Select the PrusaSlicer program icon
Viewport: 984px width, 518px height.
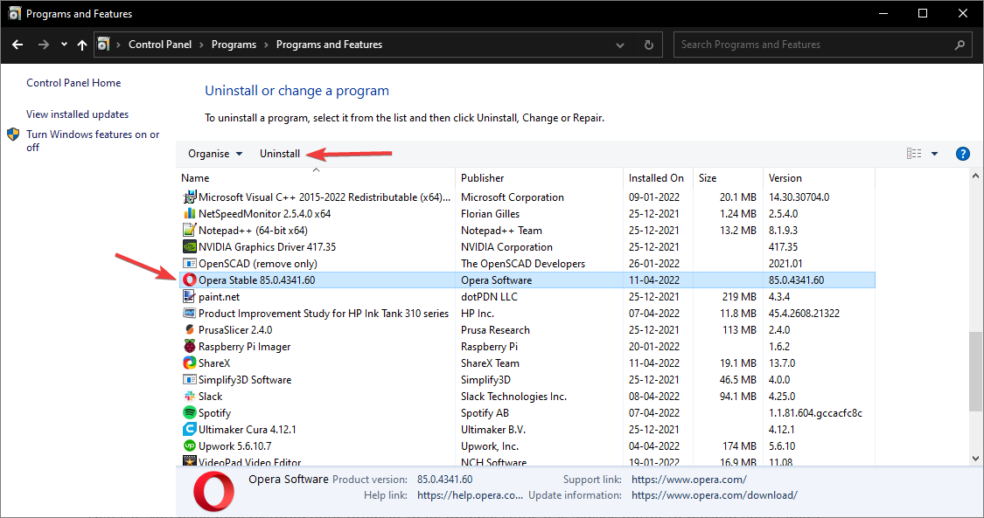click(190, 329)
